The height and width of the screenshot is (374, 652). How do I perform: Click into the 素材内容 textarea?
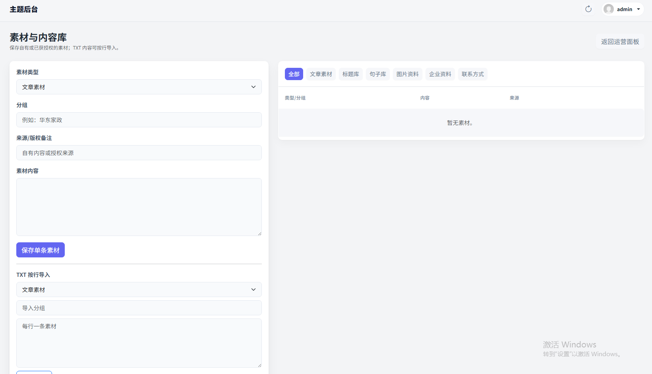(139, 207)
